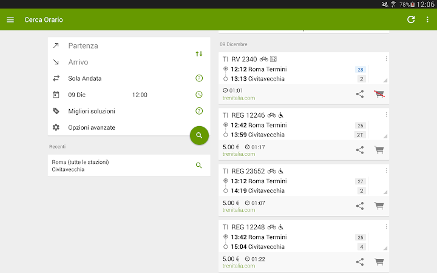The width and height of the screenshot is (437, 273).
Task: Open options menu for REG 12246 card
Action: [386, 115]
